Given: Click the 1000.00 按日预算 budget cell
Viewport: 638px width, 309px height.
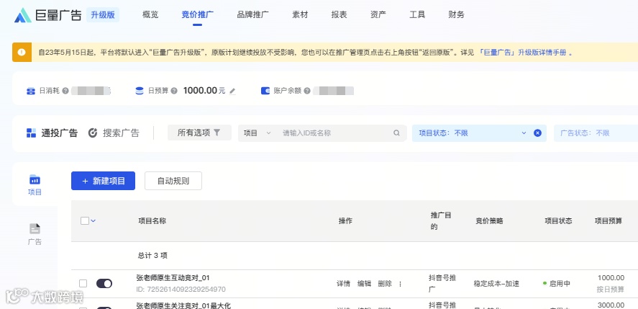Looking at the screenshot, I should click(x=611, y=284).
